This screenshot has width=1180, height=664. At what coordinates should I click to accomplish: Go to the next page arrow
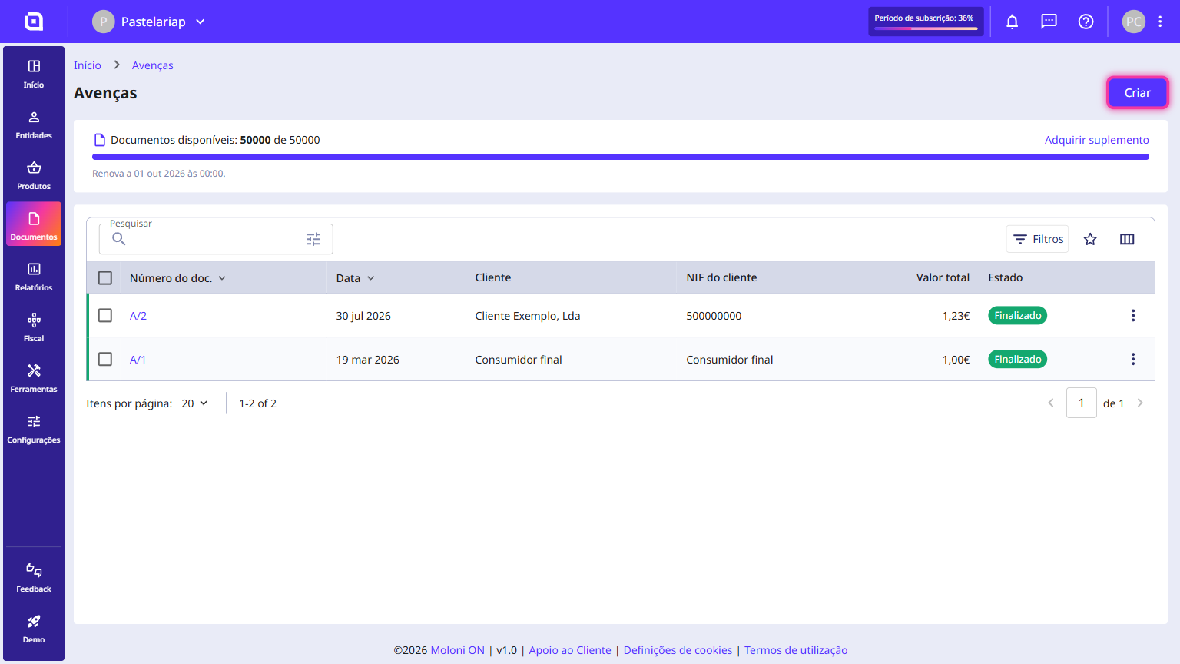coord(1140,403)
